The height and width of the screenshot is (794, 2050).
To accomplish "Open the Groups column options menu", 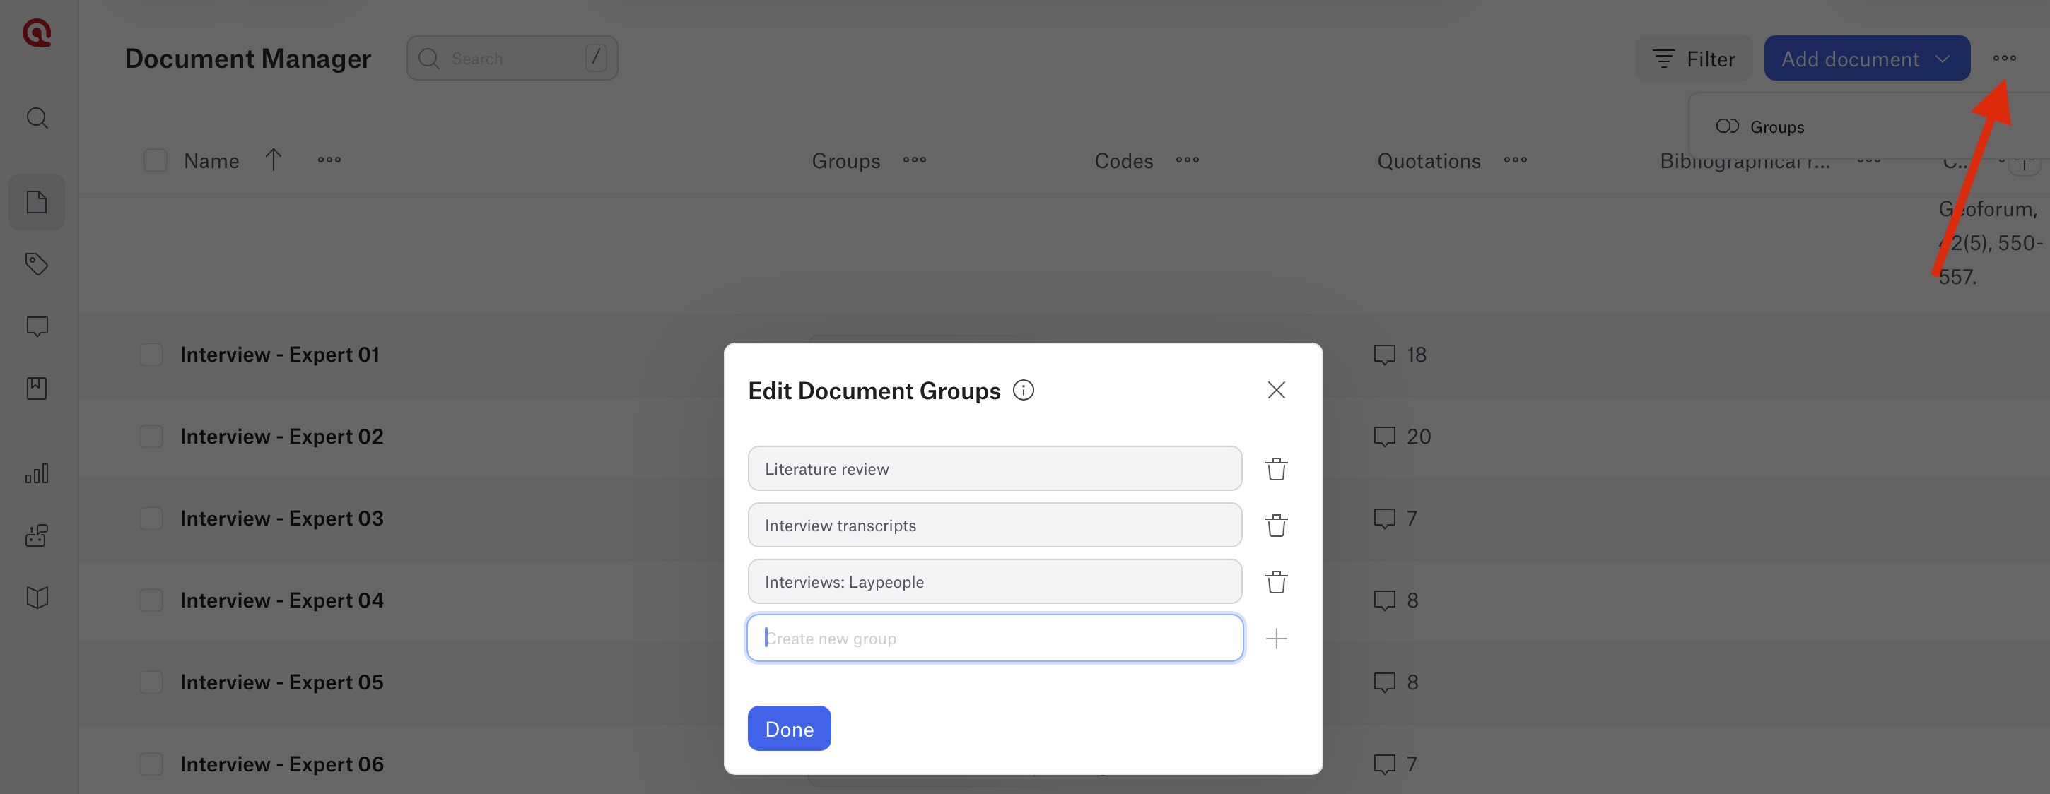I will tap(913, 161).
